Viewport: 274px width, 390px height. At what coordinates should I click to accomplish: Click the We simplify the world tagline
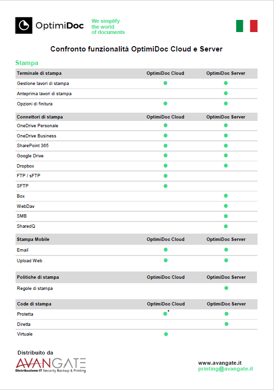click(108, 27)
